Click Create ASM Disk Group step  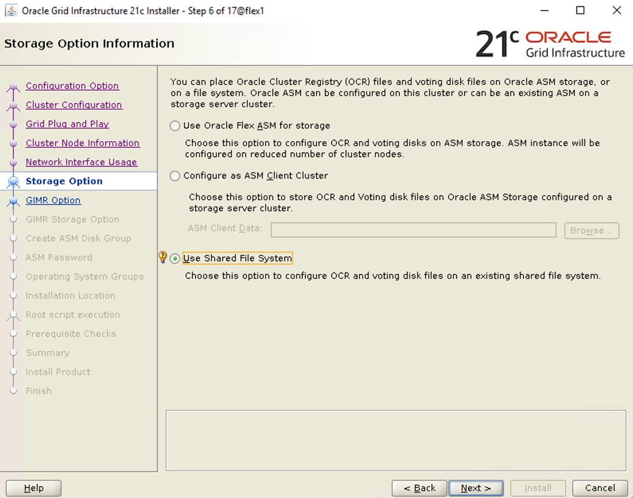(78, 238)
